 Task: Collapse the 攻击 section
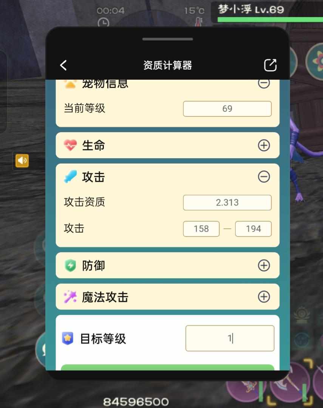(x=264, y=177)
